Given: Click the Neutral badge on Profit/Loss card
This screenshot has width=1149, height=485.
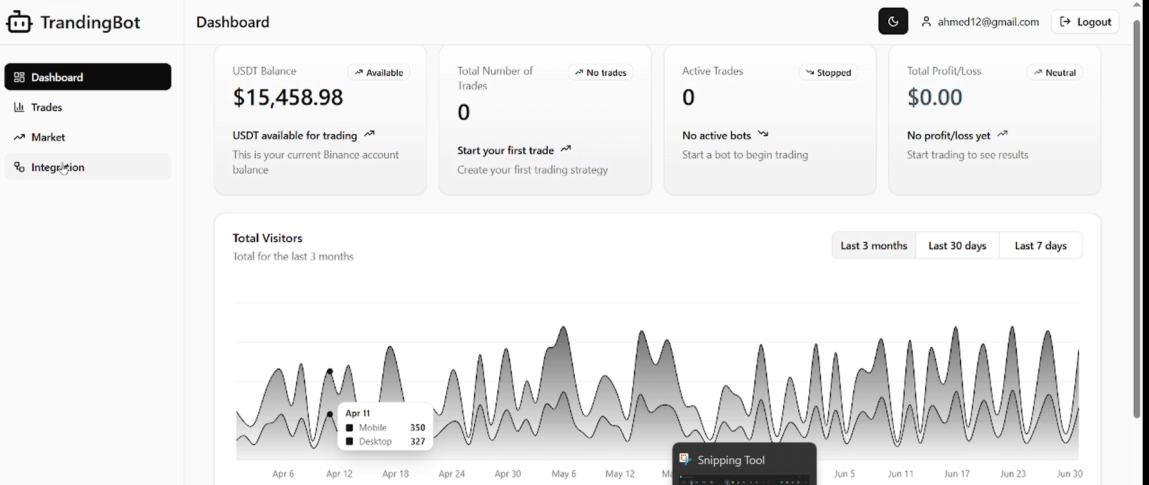Looking at the screenshot, I should (x=1054, y=72).
